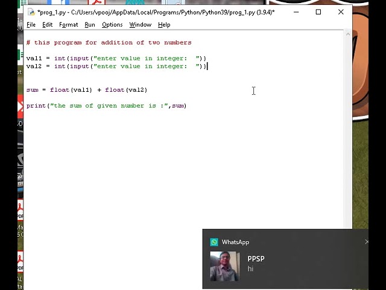386x290 pixels.
Task: Click the PPSP sender name in notification
Action: coord(256,259)
